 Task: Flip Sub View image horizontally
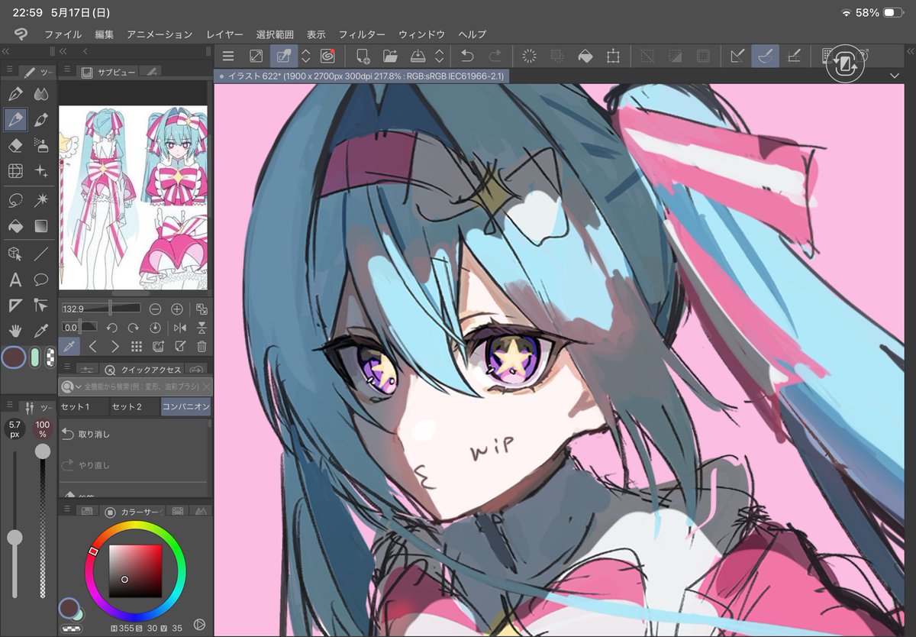[x=180, y=327]
